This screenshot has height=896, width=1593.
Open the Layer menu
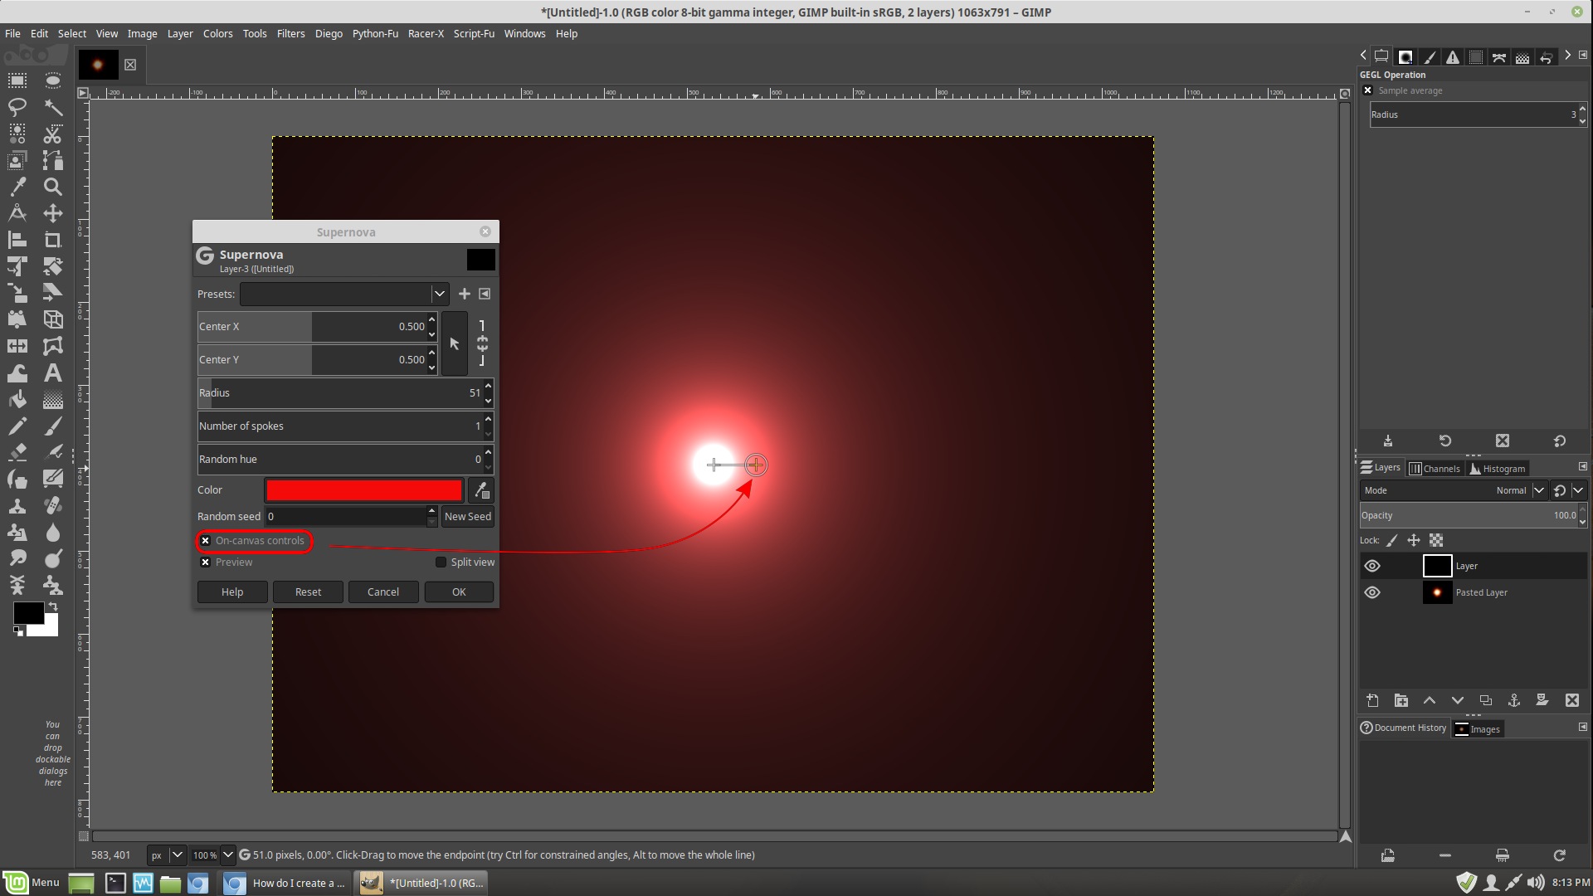(x=180, y=33)
